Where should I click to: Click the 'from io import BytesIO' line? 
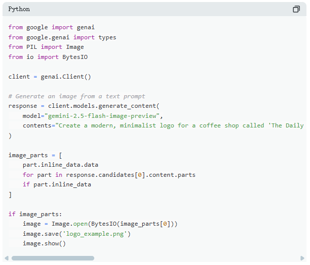pyautogui.click(x=48, y=57)
